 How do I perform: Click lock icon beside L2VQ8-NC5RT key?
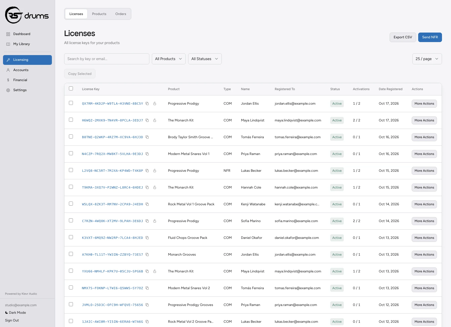[x=155, y=171]
